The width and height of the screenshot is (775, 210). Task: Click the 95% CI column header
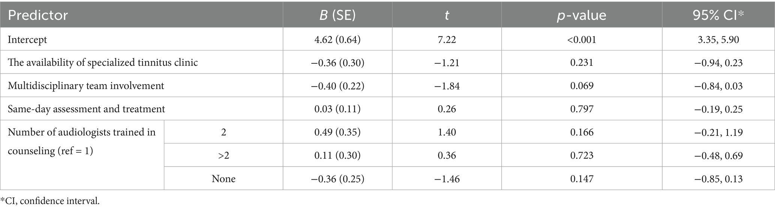tap(718, 15)
